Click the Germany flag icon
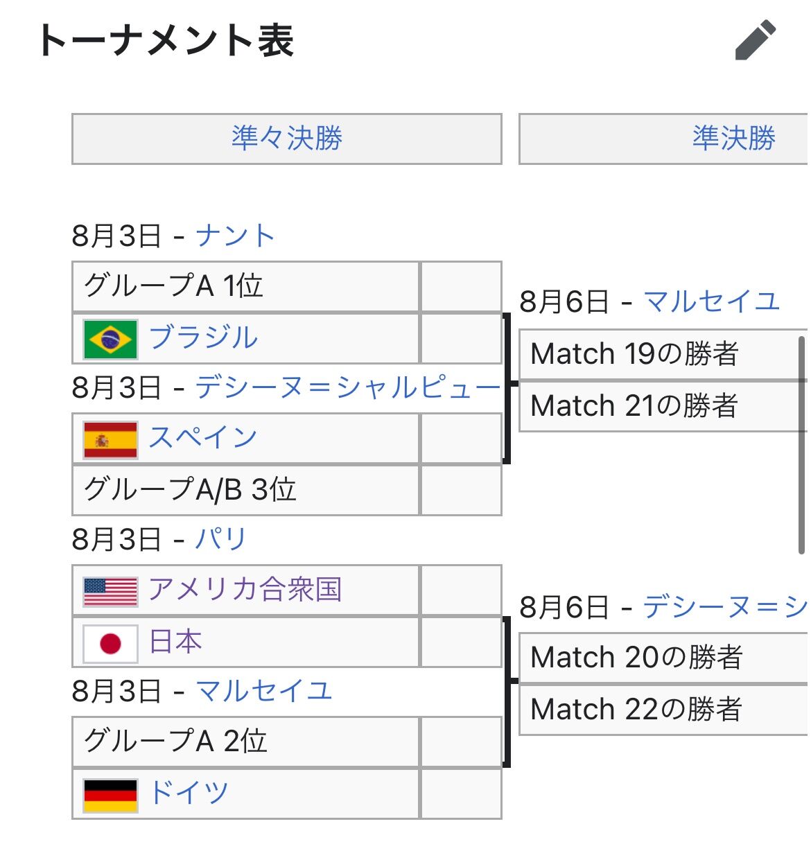Screen dimensions: 811x842 point(110,794)
